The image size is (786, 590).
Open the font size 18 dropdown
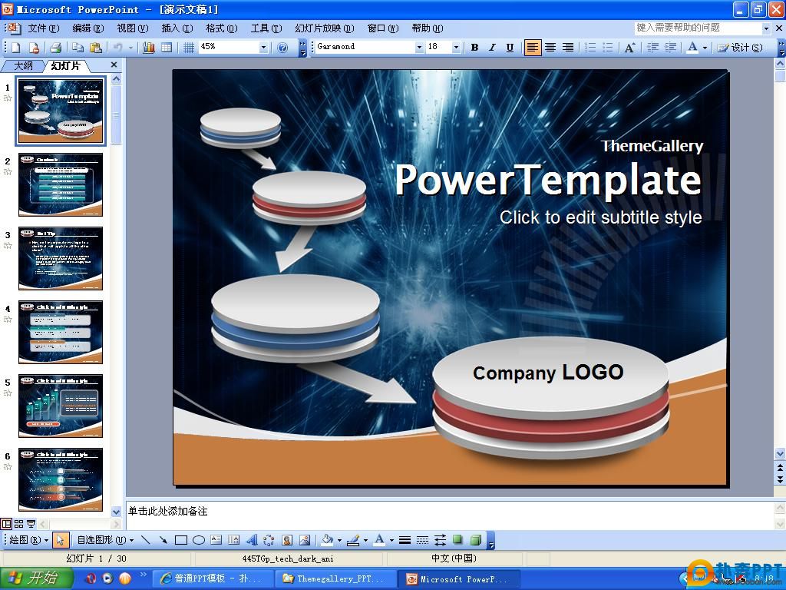point(456,47)
